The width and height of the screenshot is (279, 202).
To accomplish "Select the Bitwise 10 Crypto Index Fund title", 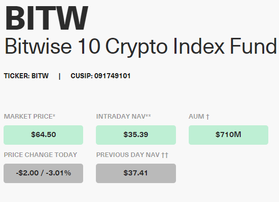I will pos(141,47).
